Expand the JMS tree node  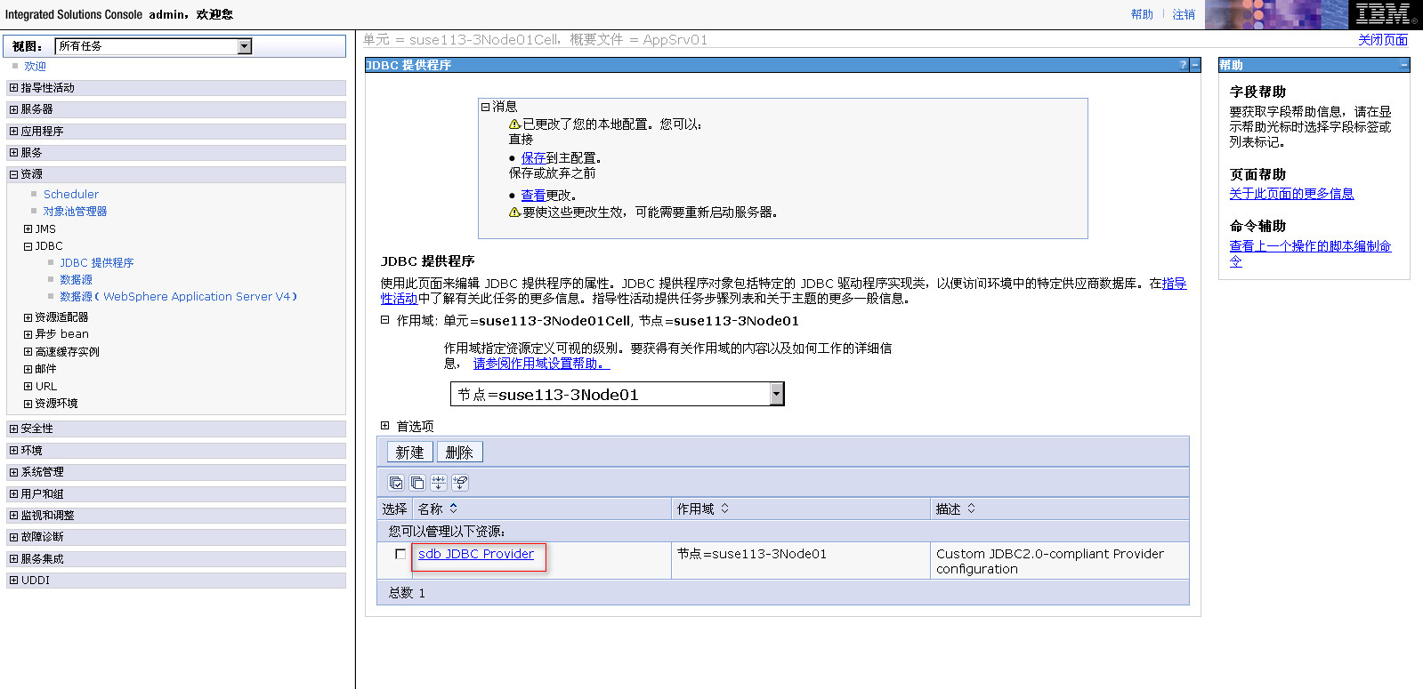[28, 229]
